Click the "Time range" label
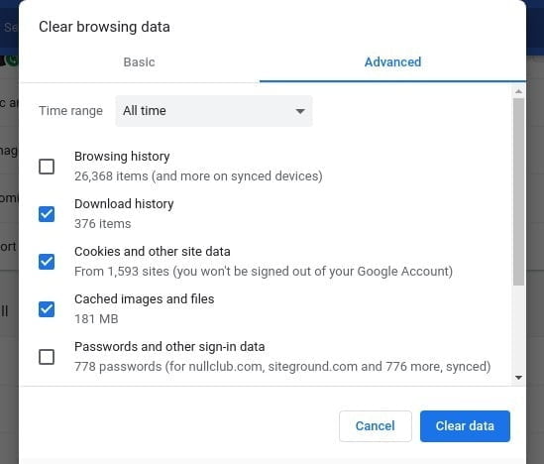This screenshot has height=464, width=544. click(70, 111)
